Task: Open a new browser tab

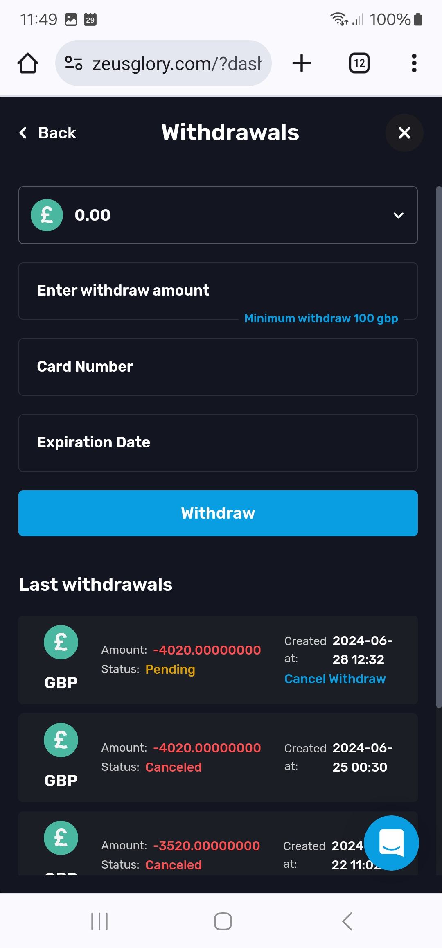Action: coord(302,63)
